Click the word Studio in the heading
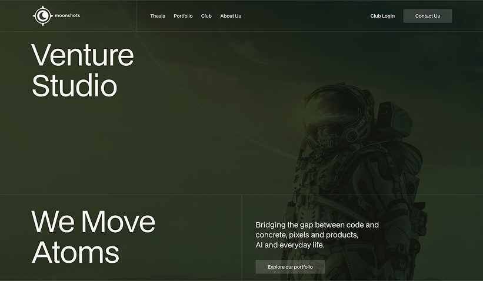The image size is (483, 281). click(74, 86)
